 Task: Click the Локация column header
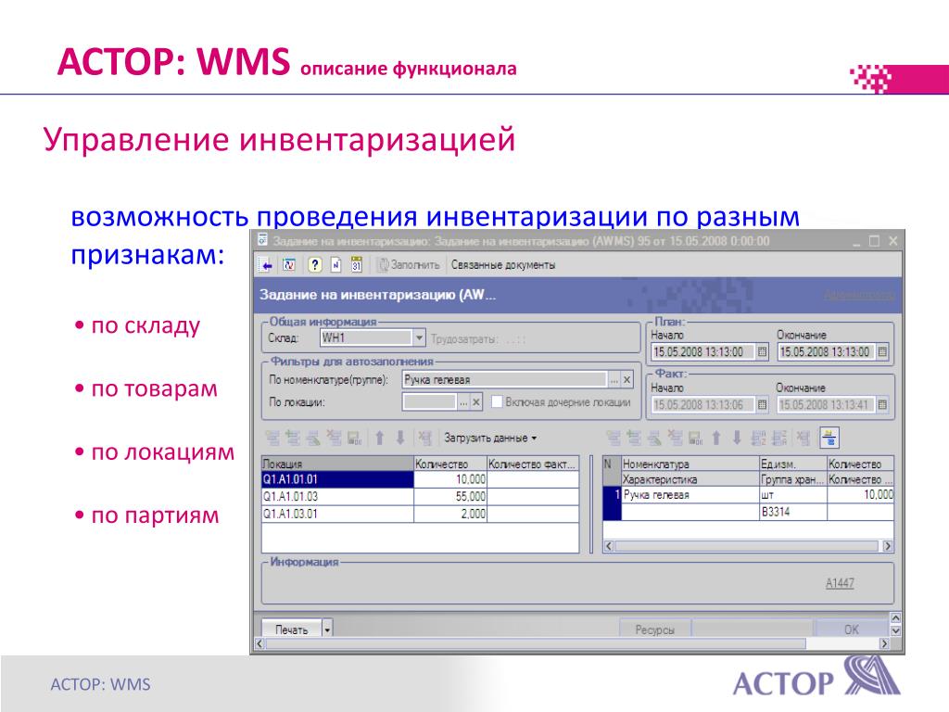(337, 464)
